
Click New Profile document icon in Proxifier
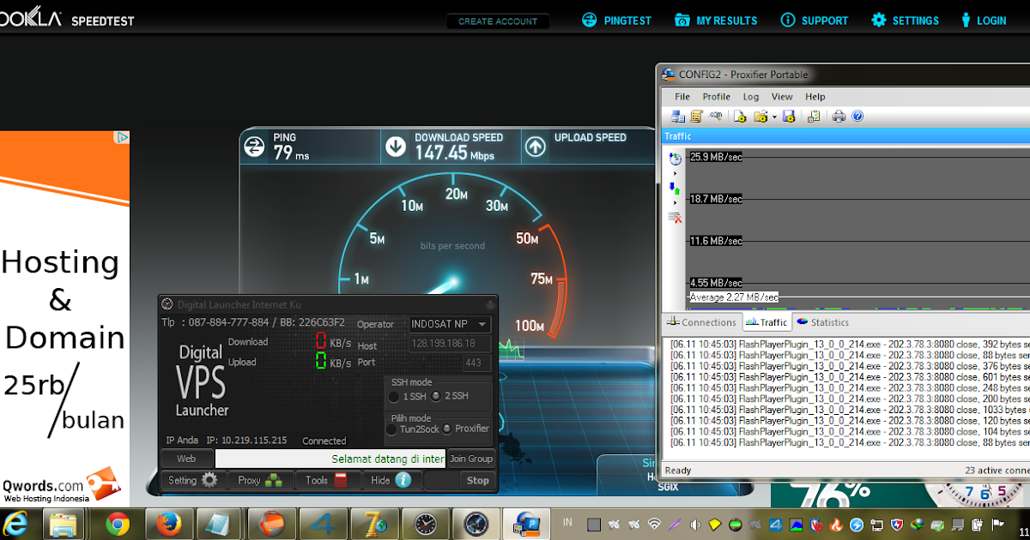pyautogui.click(x=741, y=117)
